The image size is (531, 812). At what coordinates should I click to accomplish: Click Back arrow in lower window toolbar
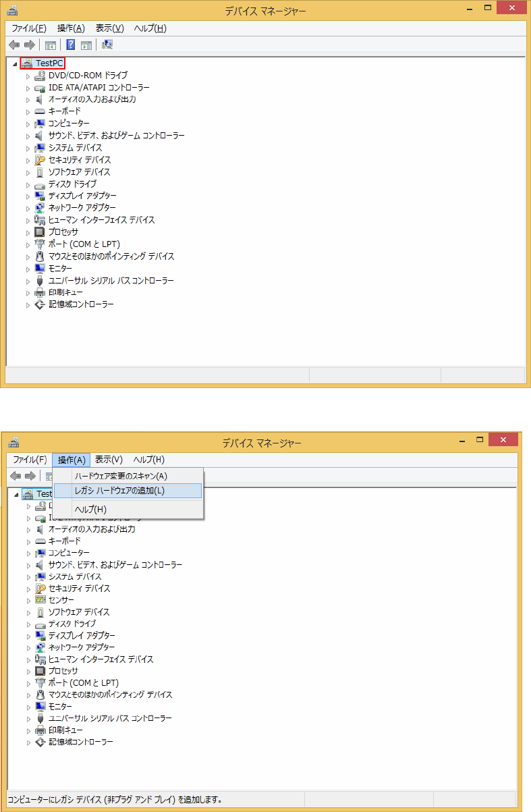[x=14, y=477]
